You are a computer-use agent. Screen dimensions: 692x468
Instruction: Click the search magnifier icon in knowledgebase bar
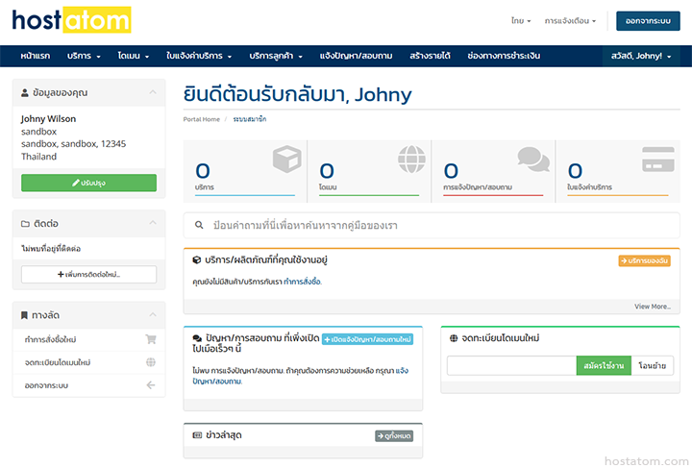(x=199, y=226)
